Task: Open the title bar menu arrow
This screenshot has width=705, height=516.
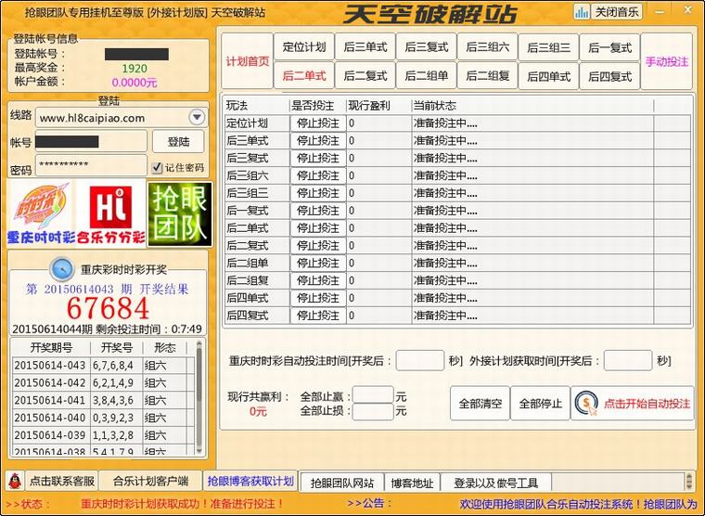Action: click(659, 11)
